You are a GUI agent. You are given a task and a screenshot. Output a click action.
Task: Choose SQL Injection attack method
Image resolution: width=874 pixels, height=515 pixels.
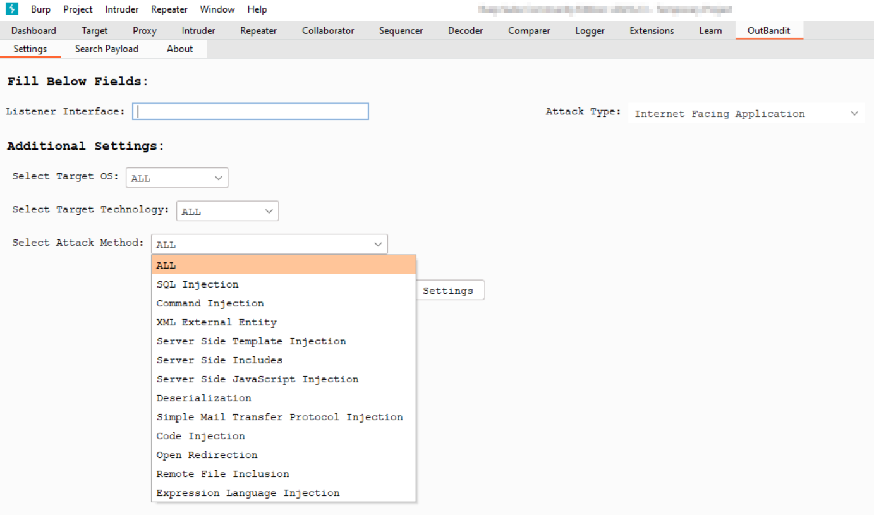point(284,284)
